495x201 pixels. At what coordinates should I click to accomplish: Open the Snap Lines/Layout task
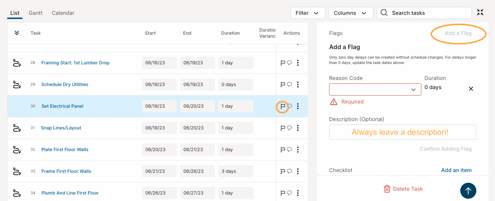coord(61,128)
